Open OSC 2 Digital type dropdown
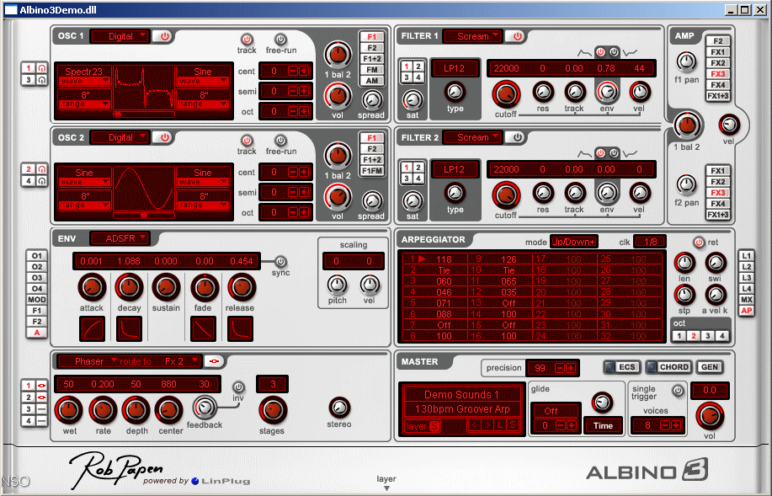The width and height of the screenshot is (772, 496). tap(120, 137)
